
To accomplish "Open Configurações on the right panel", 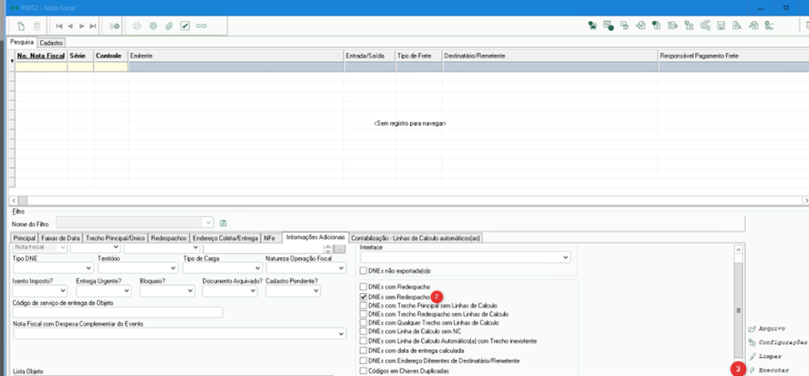I will click(778, 342).
